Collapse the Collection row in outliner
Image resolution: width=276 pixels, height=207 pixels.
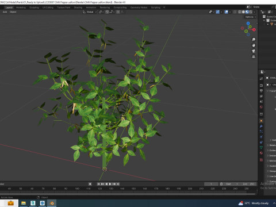coord(264,20)
